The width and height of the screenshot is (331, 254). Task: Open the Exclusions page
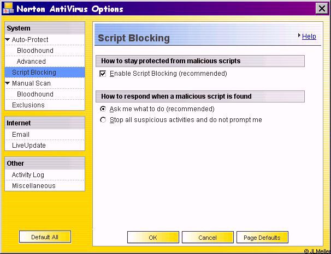28,105
